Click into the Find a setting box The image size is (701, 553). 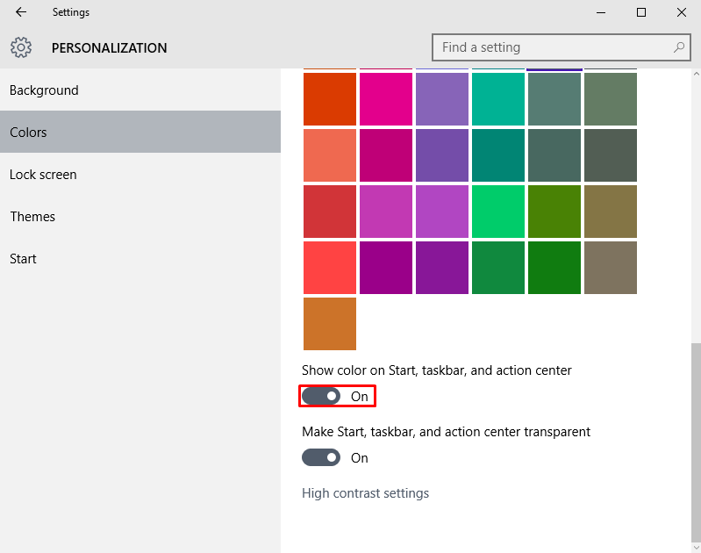coord(562,47)
